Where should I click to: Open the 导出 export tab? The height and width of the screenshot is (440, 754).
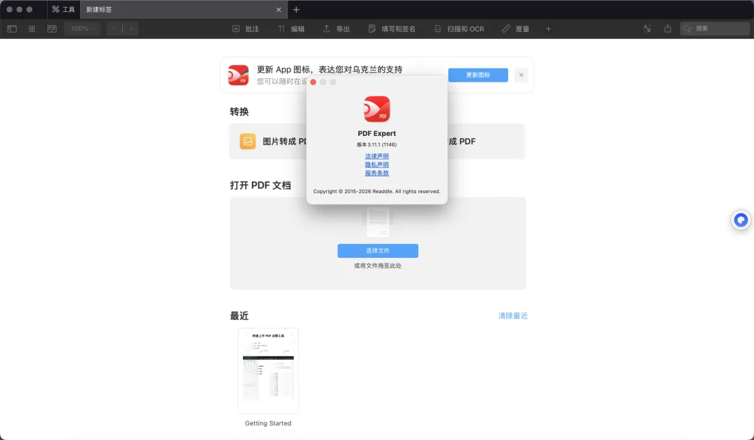[x=336, y=29]
